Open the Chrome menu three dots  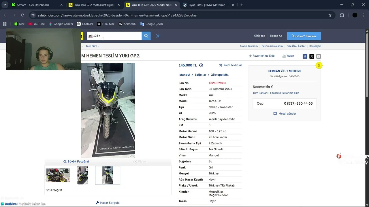coord(364,15)
